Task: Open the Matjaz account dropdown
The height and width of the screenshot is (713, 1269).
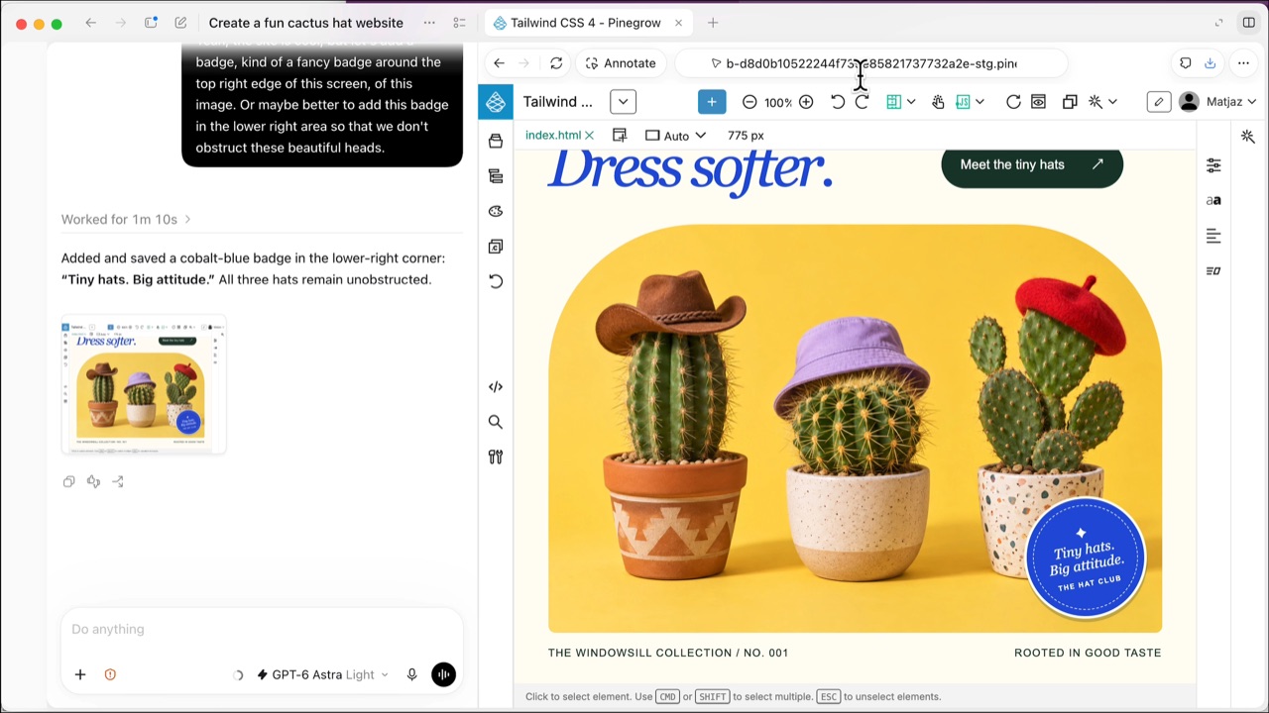Action: point(1217,102)
